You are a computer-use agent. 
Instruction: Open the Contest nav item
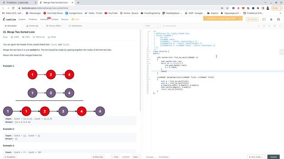click(x=55, y=19)
